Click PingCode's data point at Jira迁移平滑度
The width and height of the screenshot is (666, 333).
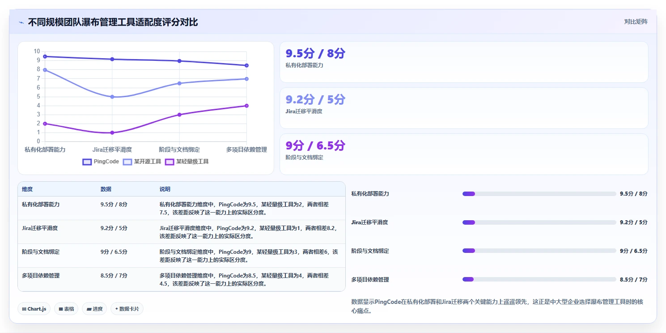pos(112,59)
